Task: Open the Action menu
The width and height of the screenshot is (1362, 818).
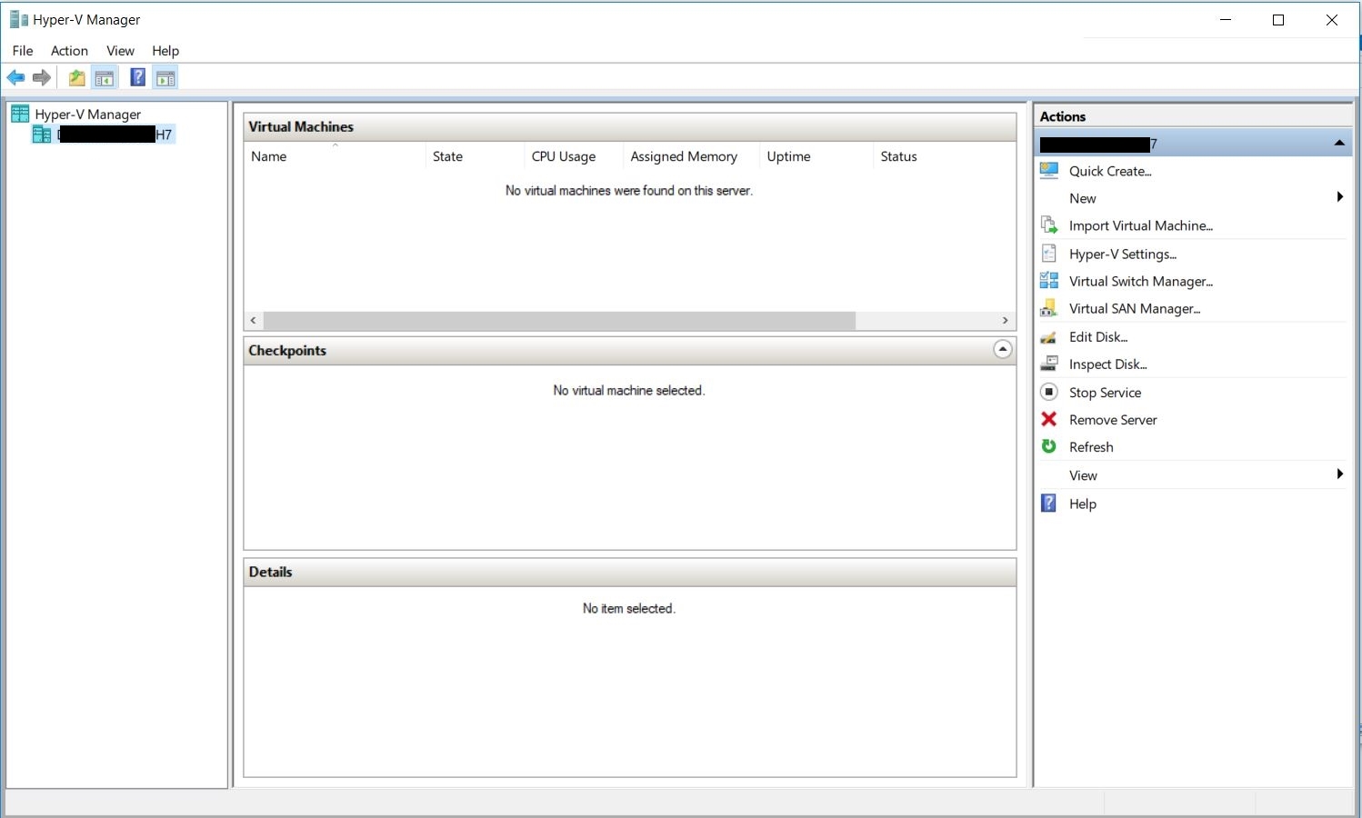Action: [x=69, y=51]
